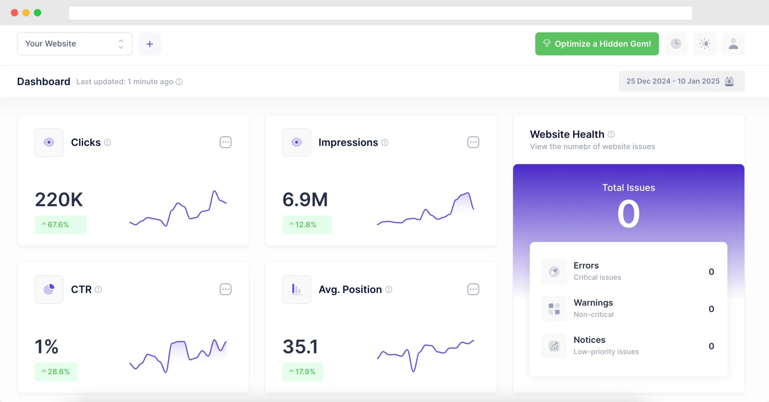The height and width of the screenshot is (402, 769).
Task: Open Avg. Position card options menu
Action: click(473, 290)
